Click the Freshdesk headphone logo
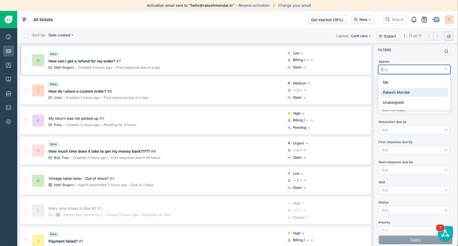The image size is (458, 246). (8, 20)
